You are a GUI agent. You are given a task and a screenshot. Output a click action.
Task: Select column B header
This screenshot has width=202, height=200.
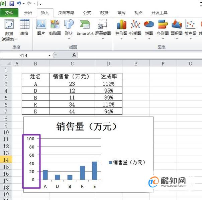[35, 63]
